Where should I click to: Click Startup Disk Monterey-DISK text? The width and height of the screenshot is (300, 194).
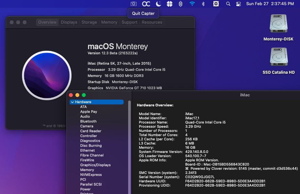pos(113,82)
